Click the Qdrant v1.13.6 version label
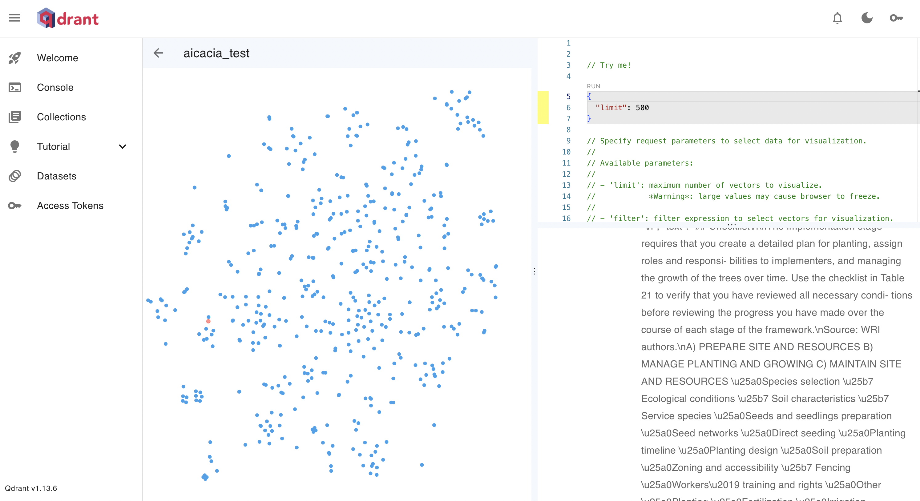 pos(31,488)
